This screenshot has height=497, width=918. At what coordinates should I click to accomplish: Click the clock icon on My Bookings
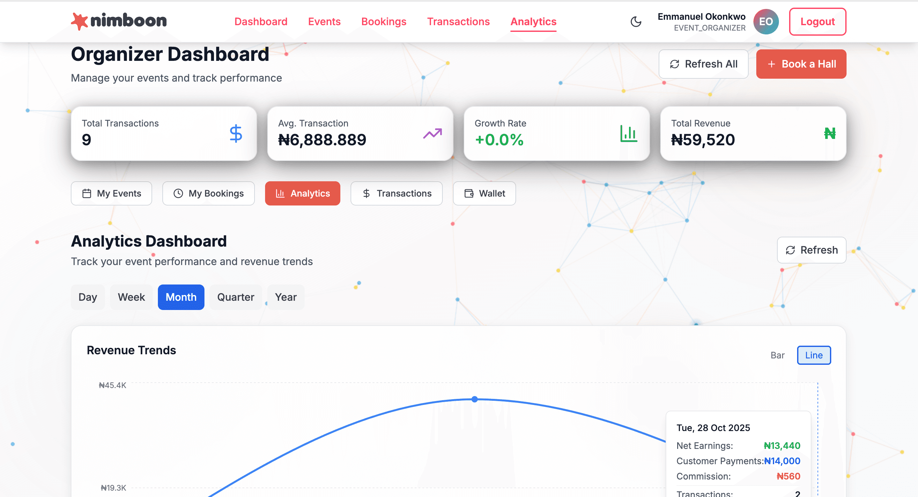click(178, 193)
